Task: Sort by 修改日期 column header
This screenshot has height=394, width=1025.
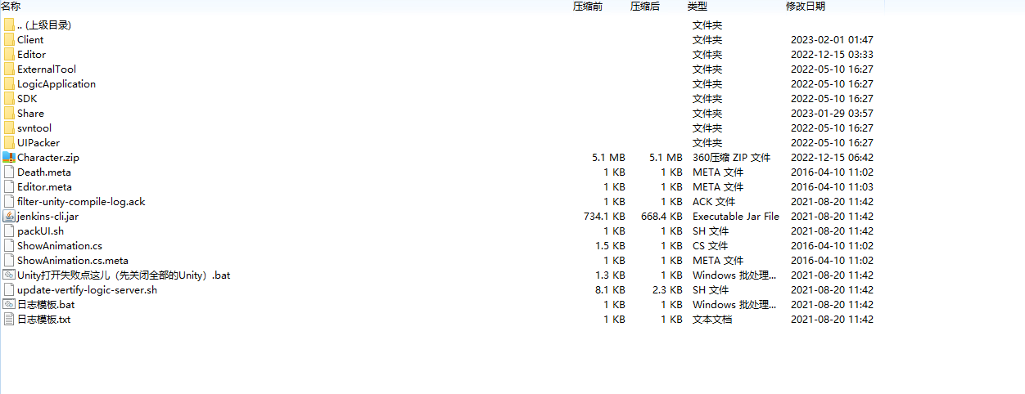Action: pyautogui.click(x=805, y=7)
